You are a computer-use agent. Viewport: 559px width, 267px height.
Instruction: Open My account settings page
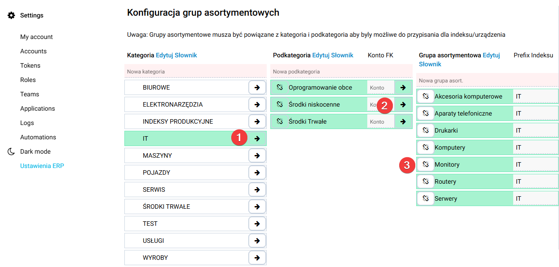(x=36, y=37)
